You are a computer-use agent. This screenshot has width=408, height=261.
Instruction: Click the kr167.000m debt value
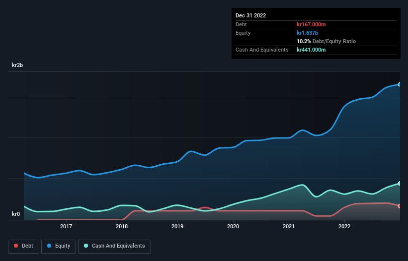(311, 24)
